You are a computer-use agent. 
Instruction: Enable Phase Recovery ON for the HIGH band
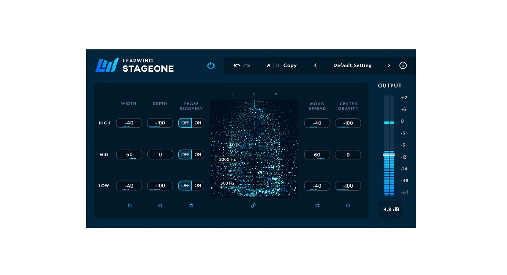(x=197, y=123)
